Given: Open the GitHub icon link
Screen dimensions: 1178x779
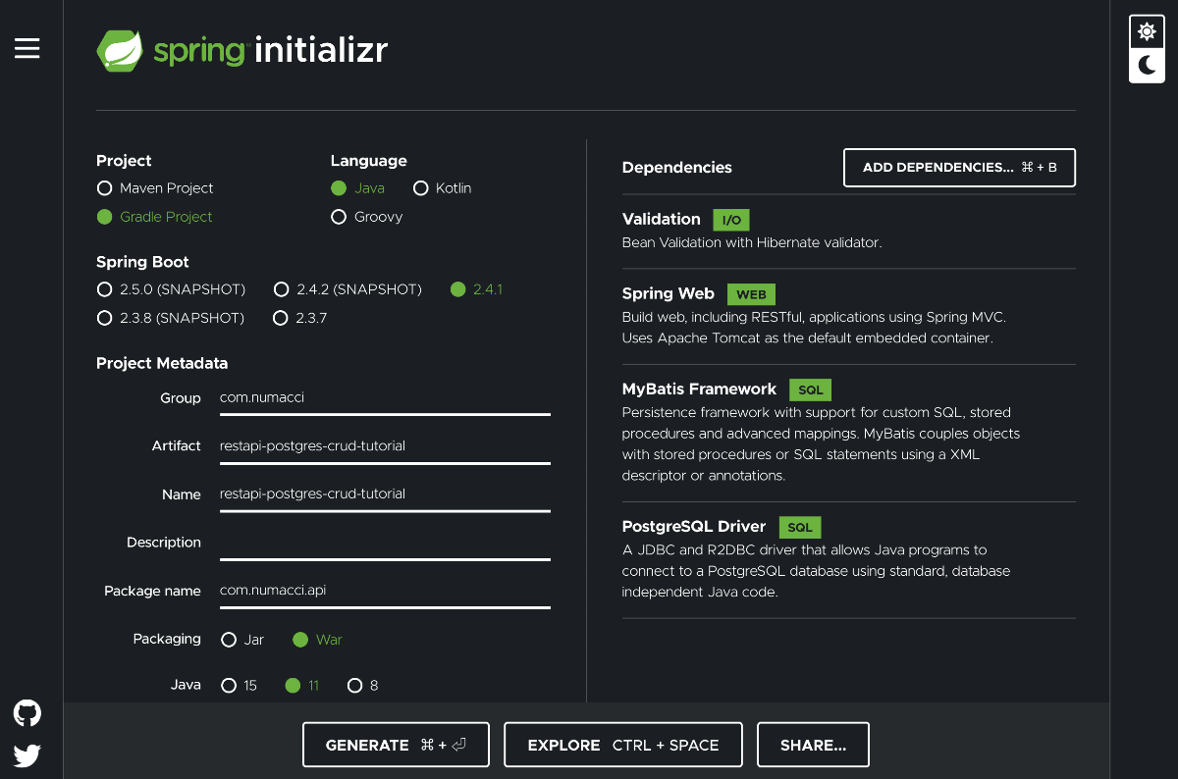Looking at the screenshot, I should point(27,713).
